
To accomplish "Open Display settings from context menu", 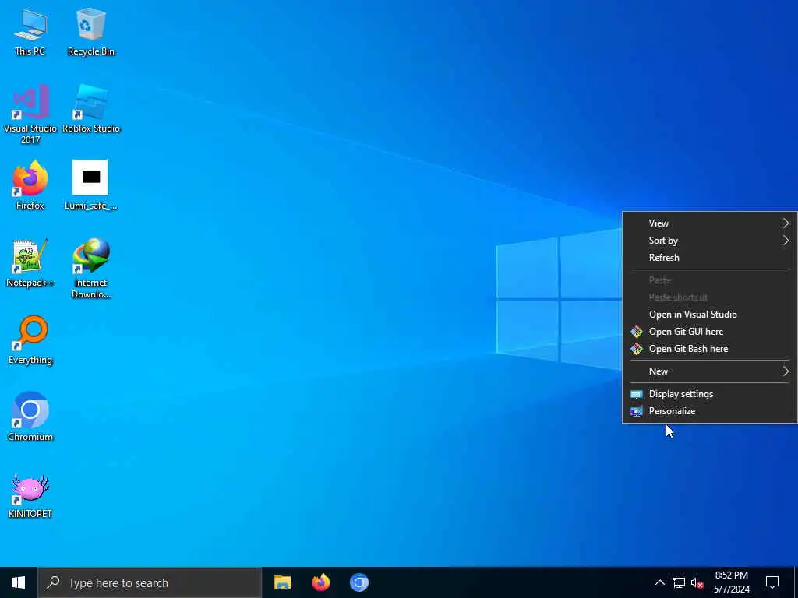I will tap(709, 394).
